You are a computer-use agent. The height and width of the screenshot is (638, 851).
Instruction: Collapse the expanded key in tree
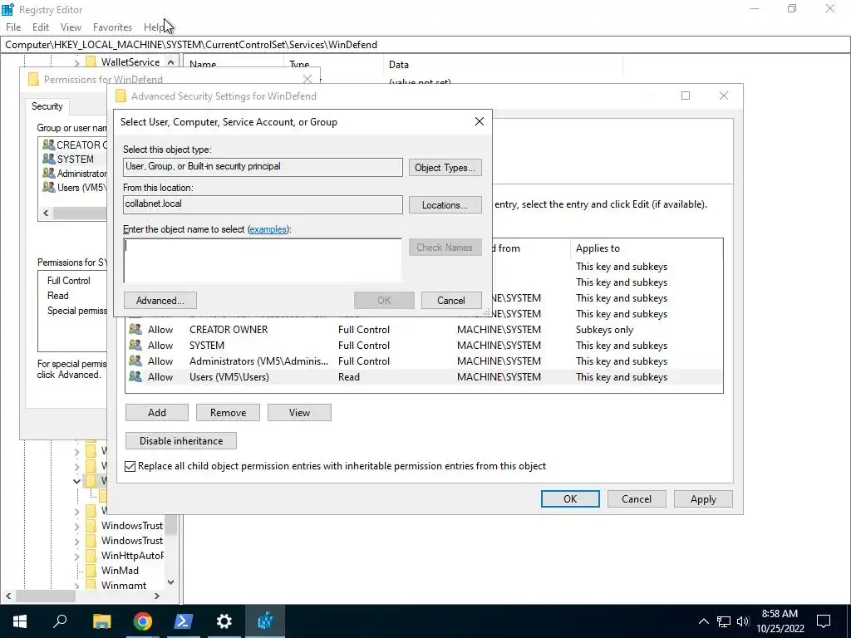[x=76, y=481]
